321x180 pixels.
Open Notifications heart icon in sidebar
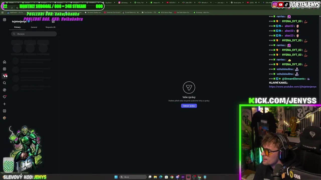tap(4, 97)
